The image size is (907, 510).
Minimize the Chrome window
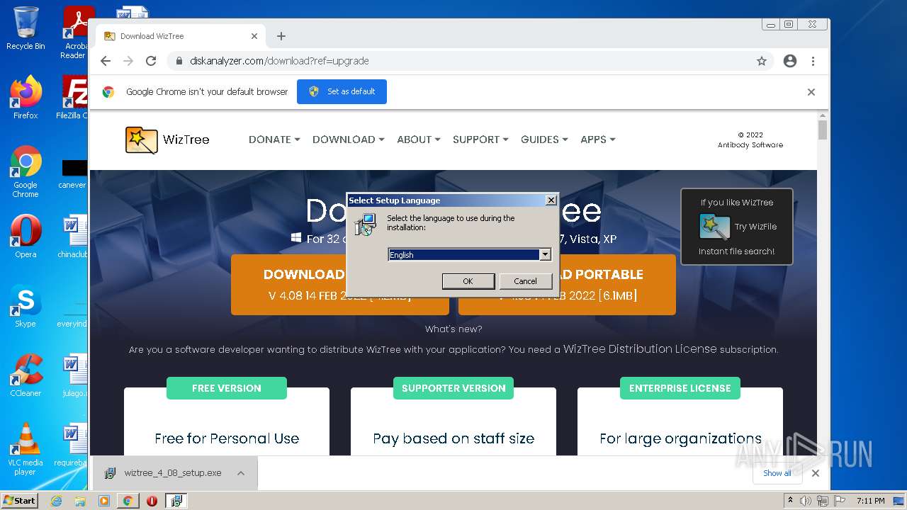pos(770,24)
